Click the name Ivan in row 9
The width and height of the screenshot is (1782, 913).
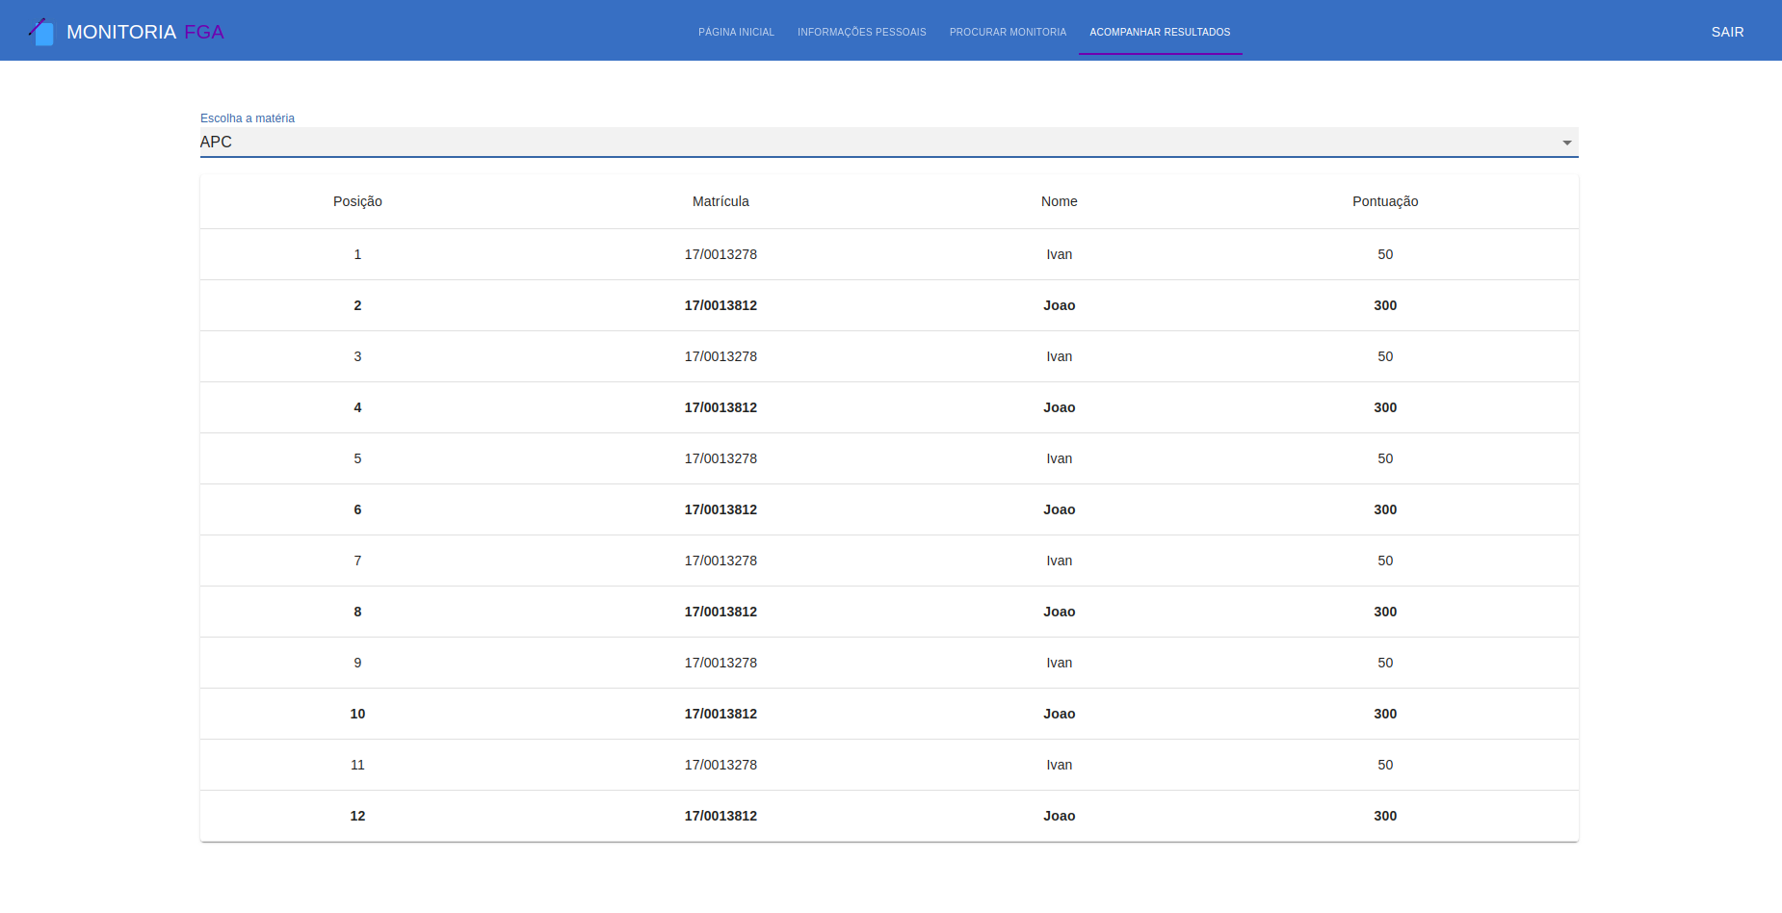(x=1060, y=663)
